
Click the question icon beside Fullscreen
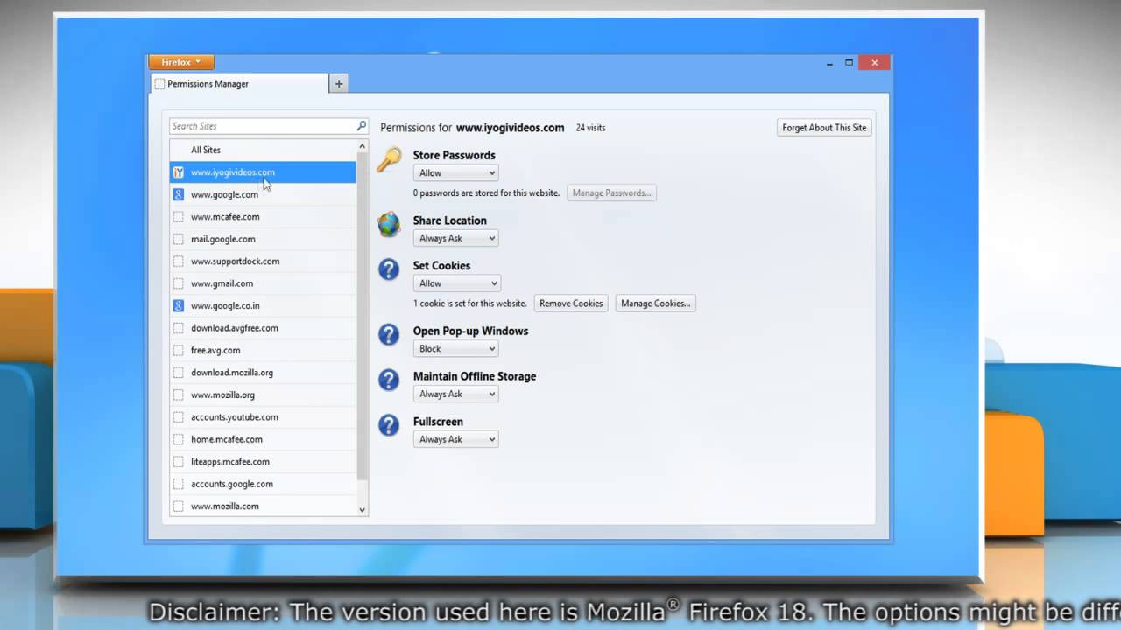click(x=389, y=425)
